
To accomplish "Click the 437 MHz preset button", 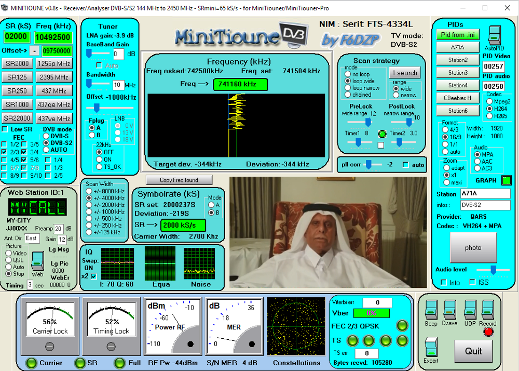I will pos(54,90).
